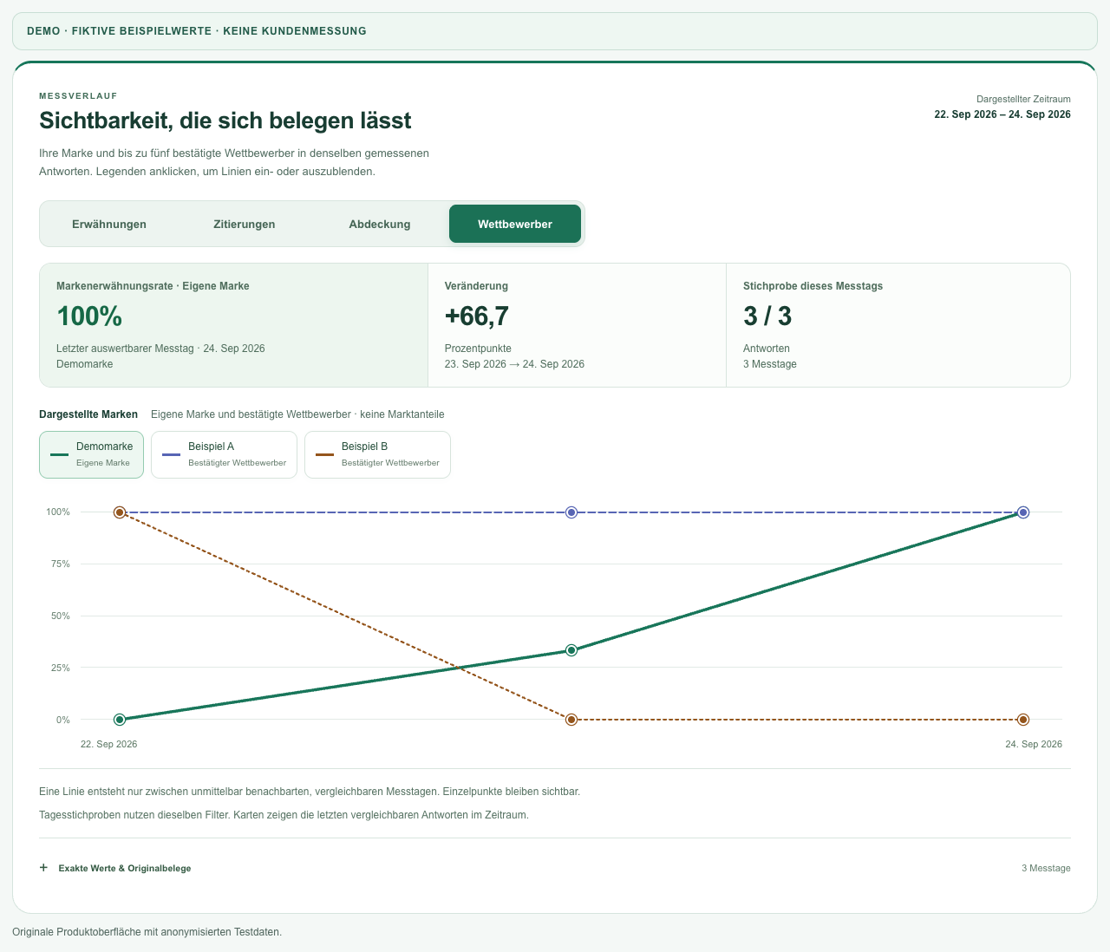Click the heading Sichtbarkeit, die sich belegen lässt

tap(225, 121)
